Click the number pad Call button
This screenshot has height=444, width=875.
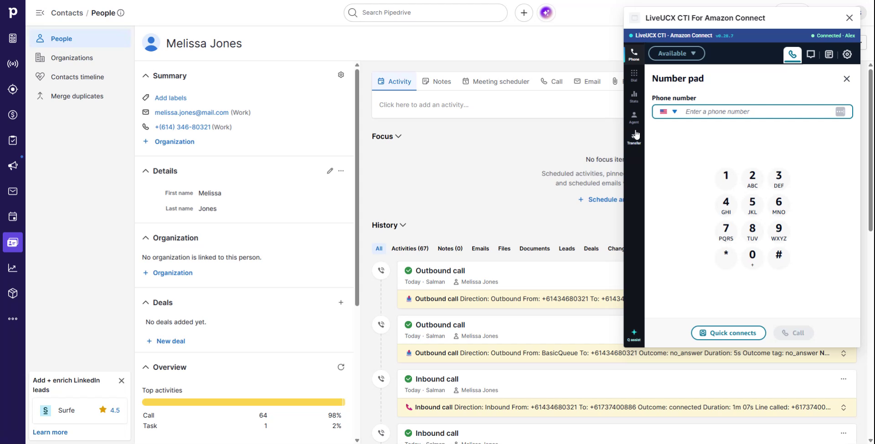click(x=793, y=333)
